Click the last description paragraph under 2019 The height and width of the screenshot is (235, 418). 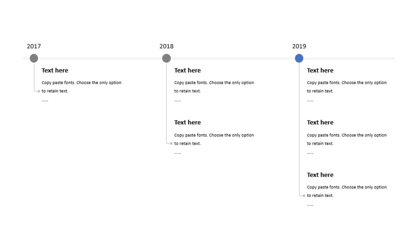(346, 191)
